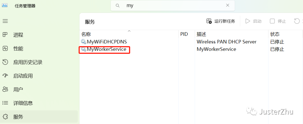Sort by the 状态 column header
Screen dimensions: 303x124
pyautogui.click(x=275, y=34)
